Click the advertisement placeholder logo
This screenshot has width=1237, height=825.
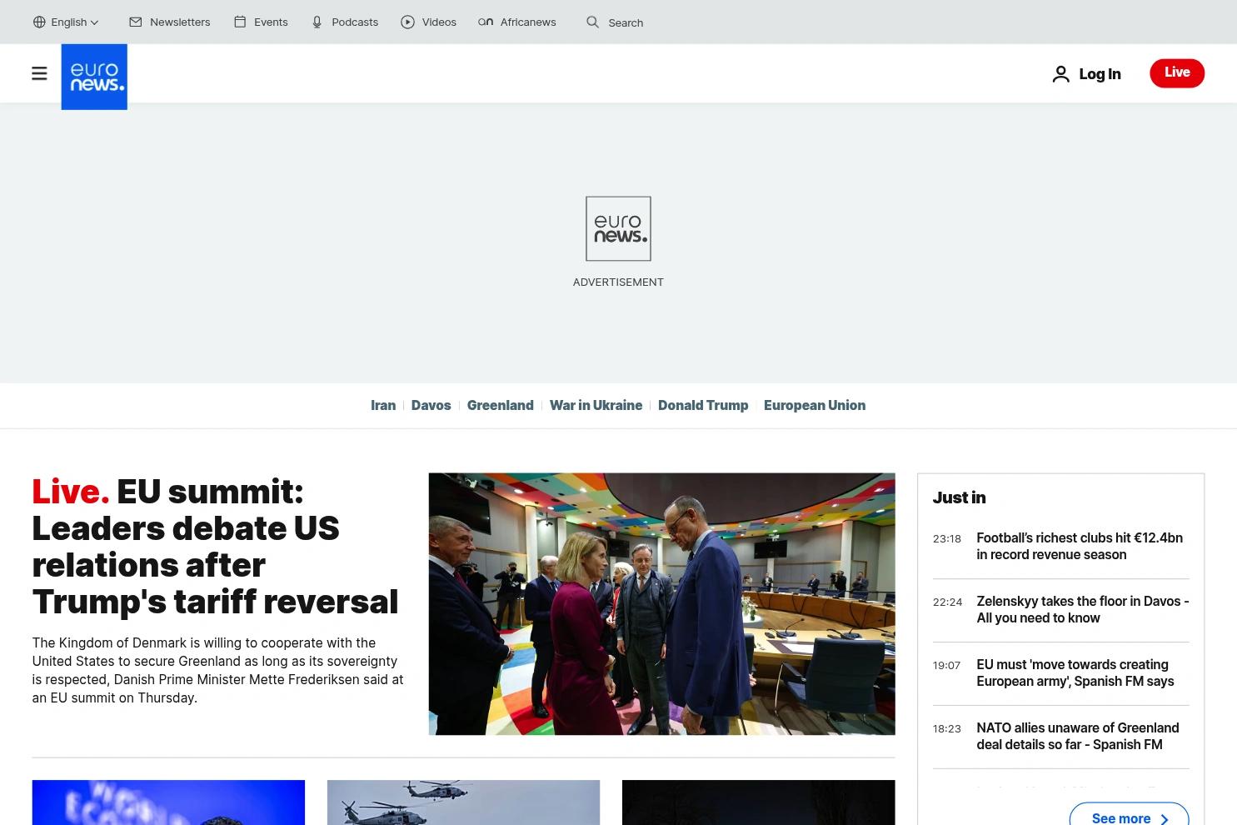618,228
